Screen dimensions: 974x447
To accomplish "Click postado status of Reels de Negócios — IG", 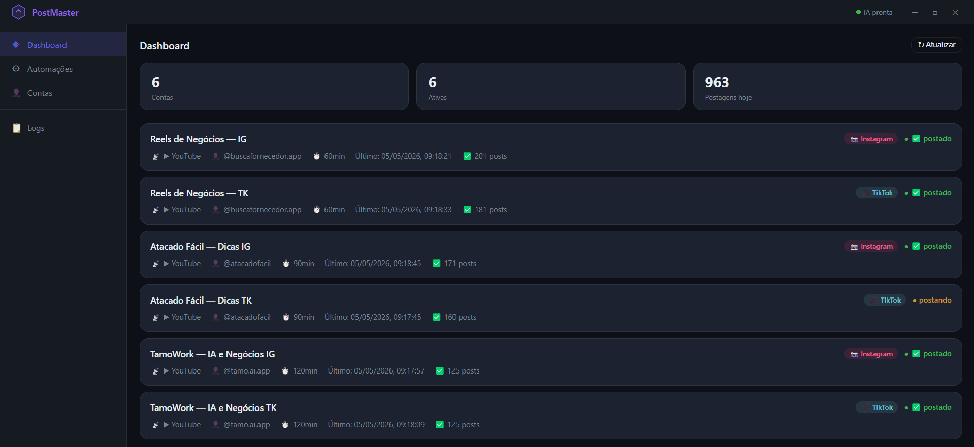I will pos(928,139).
